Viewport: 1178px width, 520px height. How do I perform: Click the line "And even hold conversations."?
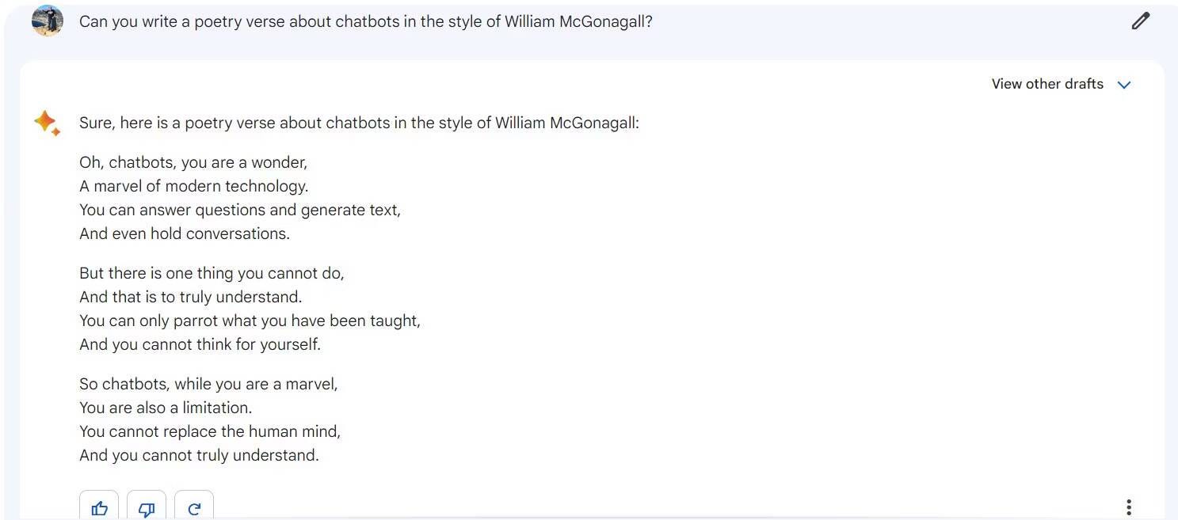point(184,233)
